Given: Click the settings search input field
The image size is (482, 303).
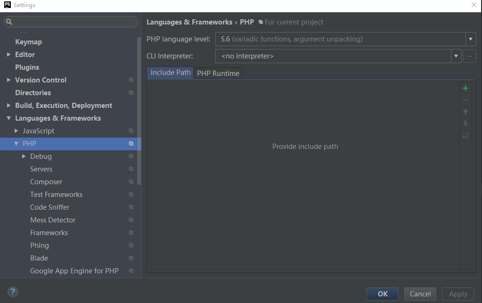Looking at the screenshot, I should pyautogui.click(x=71, y=22).
